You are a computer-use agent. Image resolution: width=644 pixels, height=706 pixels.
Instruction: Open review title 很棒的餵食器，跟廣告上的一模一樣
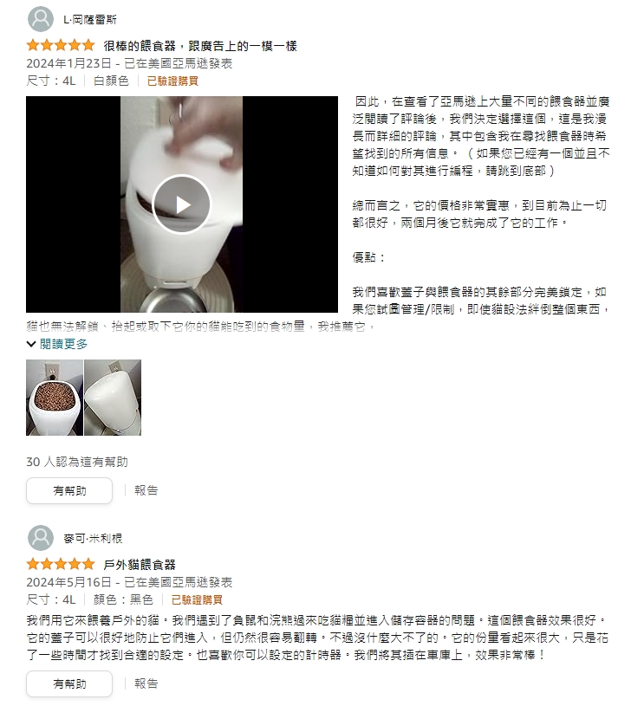point(200,46)
